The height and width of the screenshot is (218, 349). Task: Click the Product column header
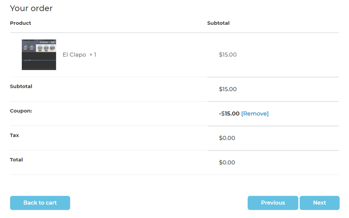(x=21, y=23)
